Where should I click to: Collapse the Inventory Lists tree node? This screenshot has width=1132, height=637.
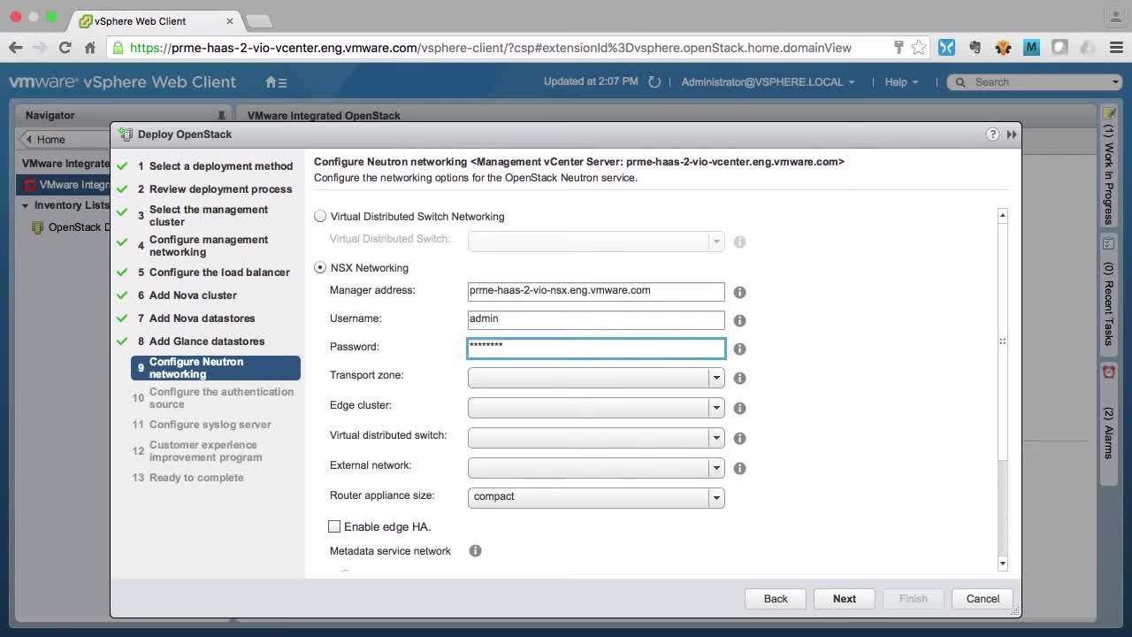pyautogui.click(x=26, y=206)
